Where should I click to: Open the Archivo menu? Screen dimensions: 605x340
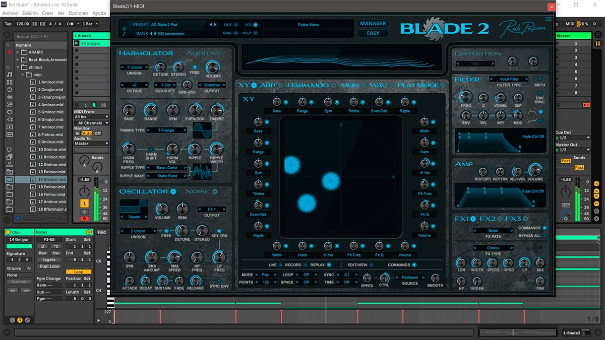(10, 13)
